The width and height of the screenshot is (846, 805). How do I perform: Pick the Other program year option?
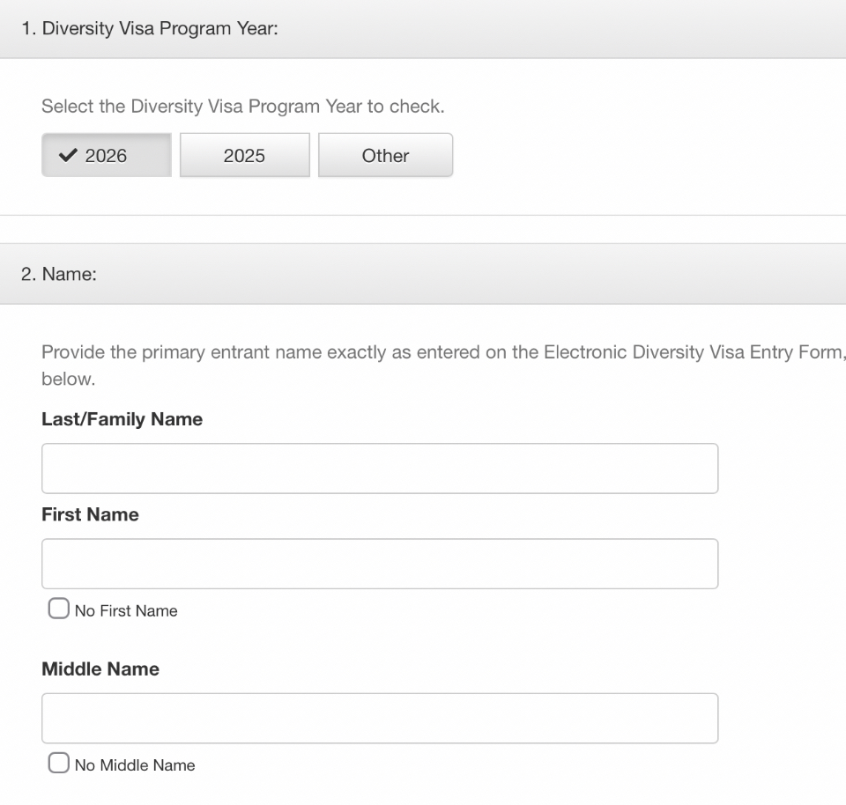[x=386, y=155]
